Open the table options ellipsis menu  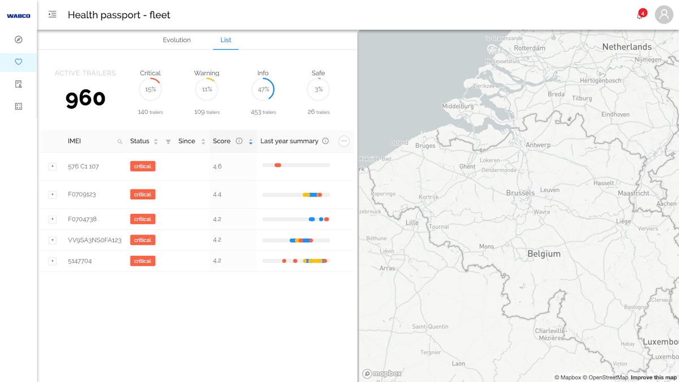(343, 141)
